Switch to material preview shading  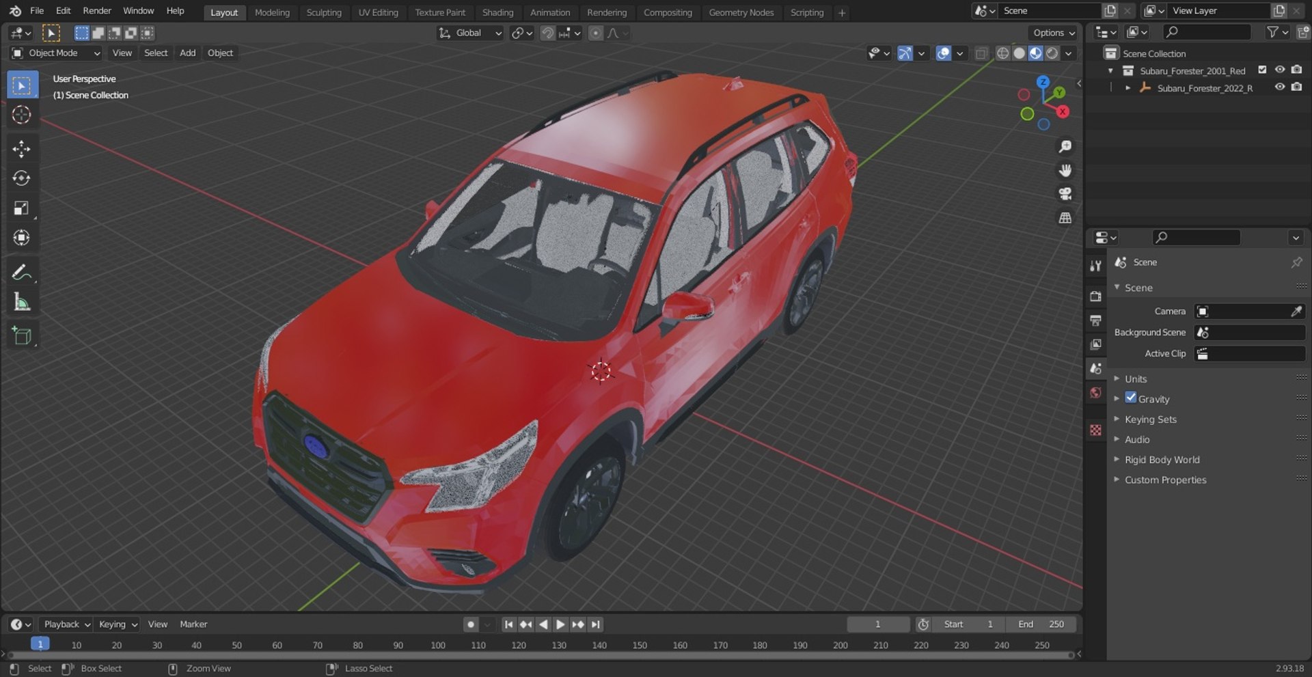[1035, 53]
